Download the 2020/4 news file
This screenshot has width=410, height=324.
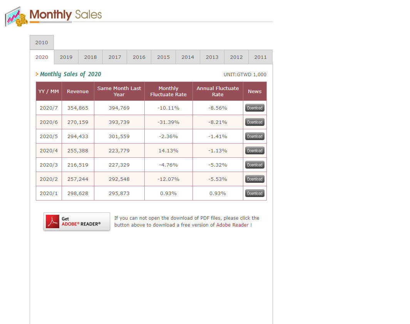255,150
